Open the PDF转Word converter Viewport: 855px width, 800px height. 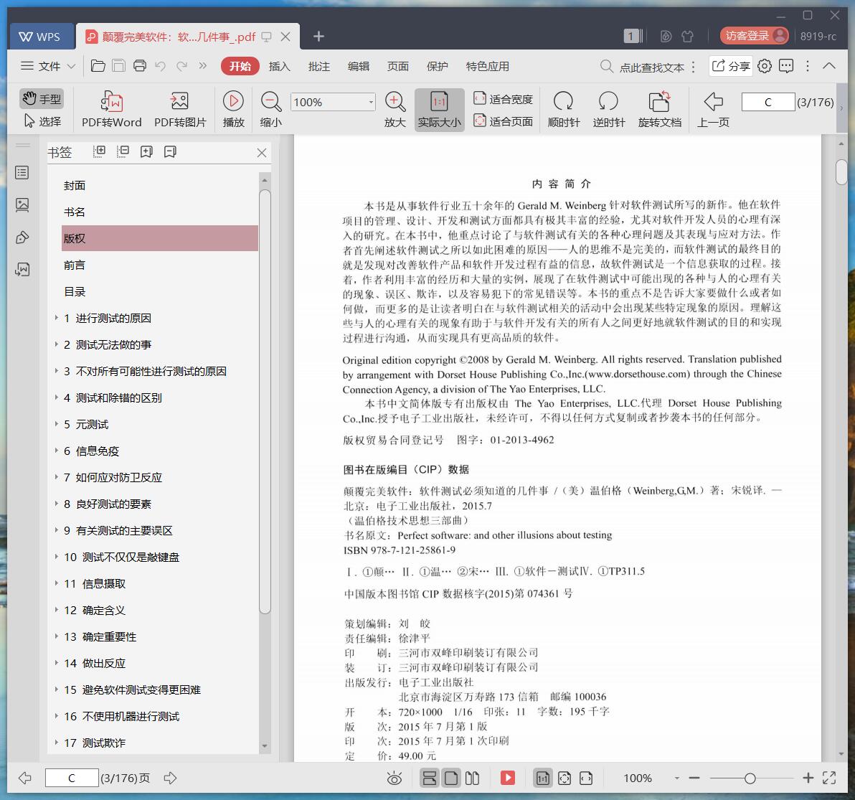click(x=111, y=110)
